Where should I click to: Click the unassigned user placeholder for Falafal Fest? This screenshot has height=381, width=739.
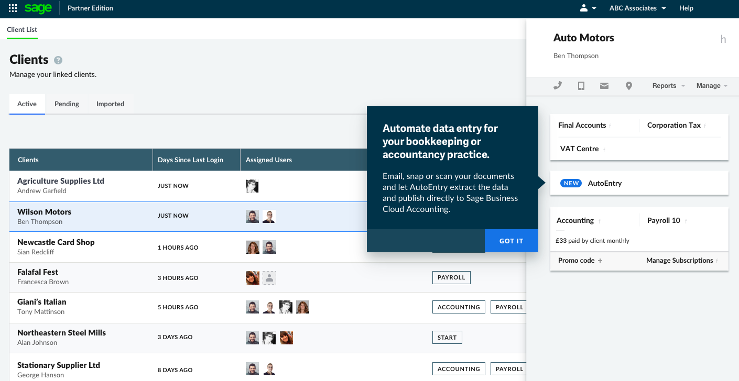point(269,278)
